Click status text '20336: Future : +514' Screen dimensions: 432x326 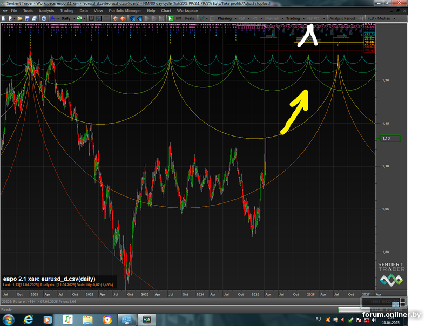(19, 302)
